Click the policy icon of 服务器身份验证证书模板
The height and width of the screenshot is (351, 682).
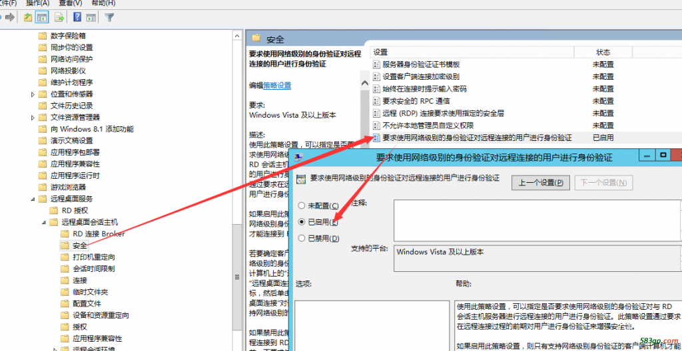[x=377, y=64]
